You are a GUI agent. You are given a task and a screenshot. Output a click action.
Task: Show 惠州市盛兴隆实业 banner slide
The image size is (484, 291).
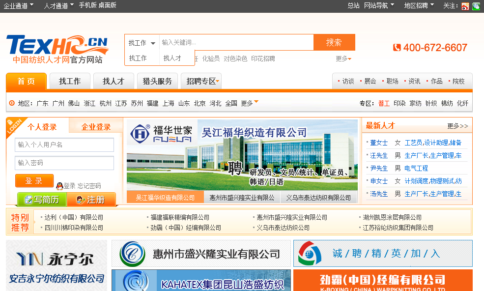[x=242, y=198]
